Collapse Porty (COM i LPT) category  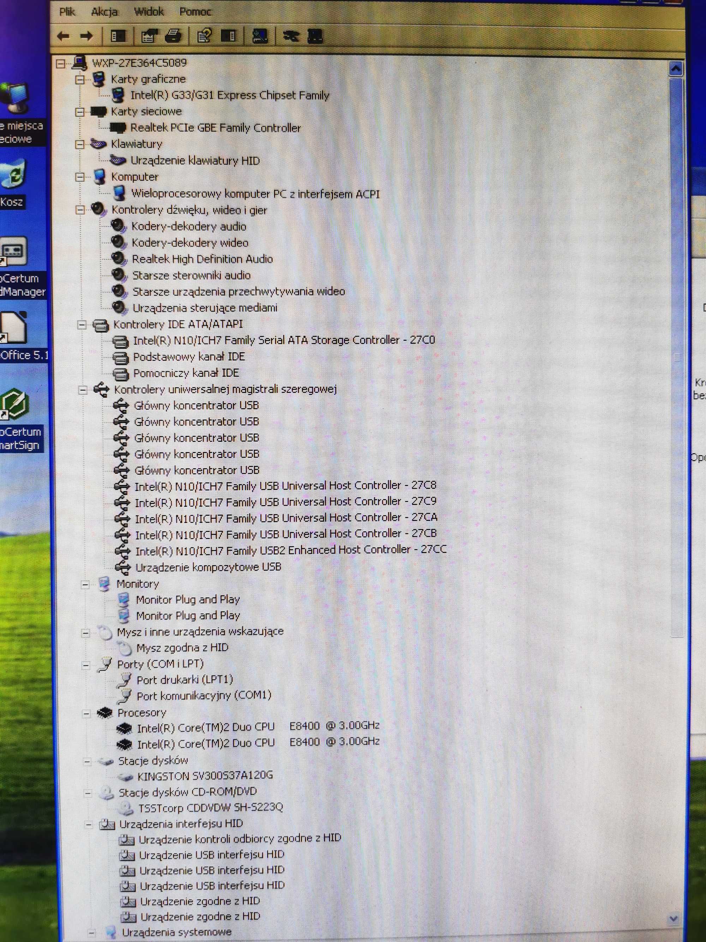86,665
